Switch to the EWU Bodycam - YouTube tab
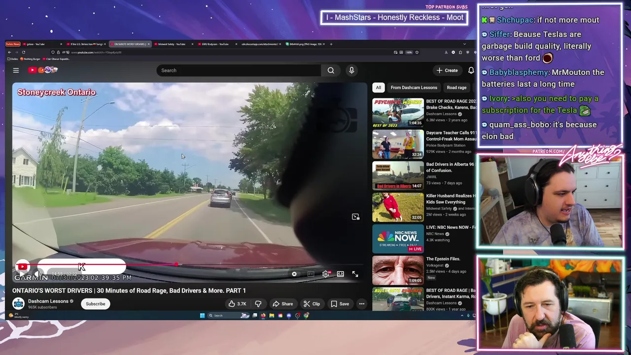Screen dimensions: 631x355 [x=215, y=44]
